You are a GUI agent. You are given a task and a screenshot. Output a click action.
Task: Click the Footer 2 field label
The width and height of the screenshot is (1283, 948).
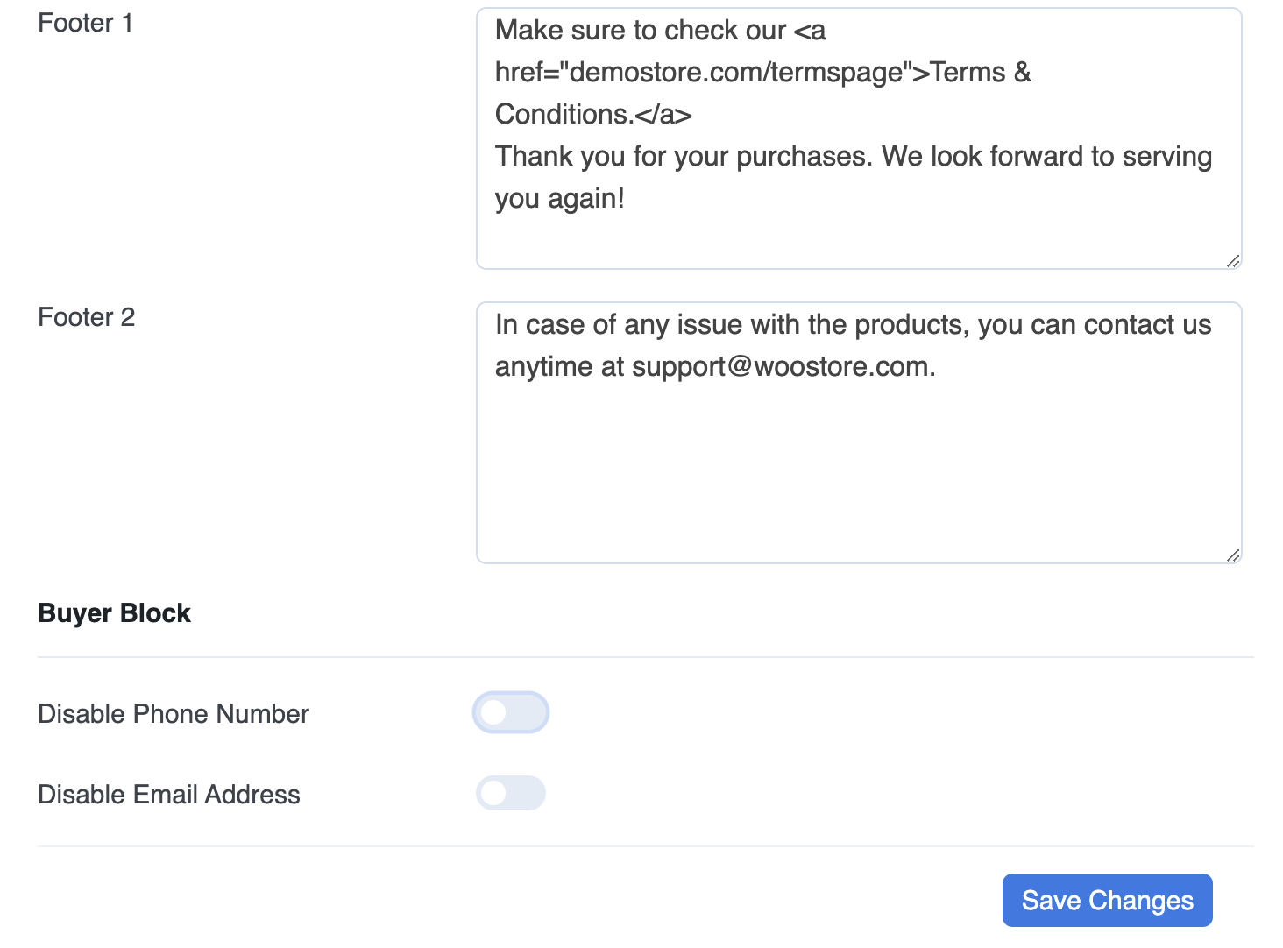(87, 317)
